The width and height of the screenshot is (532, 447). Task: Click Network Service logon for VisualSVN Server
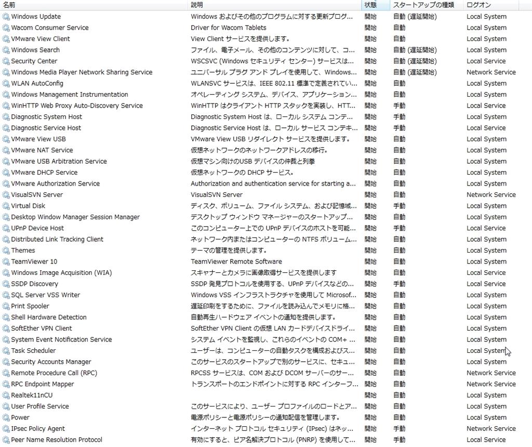491,195
